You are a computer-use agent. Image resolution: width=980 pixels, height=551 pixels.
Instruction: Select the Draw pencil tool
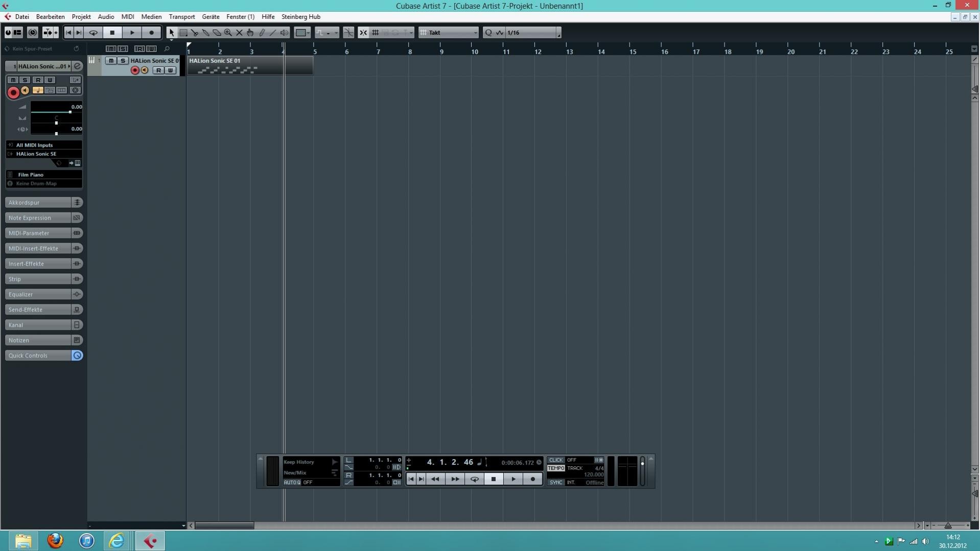click(262, 33)
